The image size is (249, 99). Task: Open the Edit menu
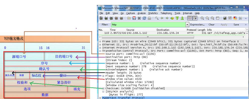point(108,13)
